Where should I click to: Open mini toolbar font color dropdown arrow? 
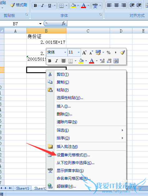97,61
